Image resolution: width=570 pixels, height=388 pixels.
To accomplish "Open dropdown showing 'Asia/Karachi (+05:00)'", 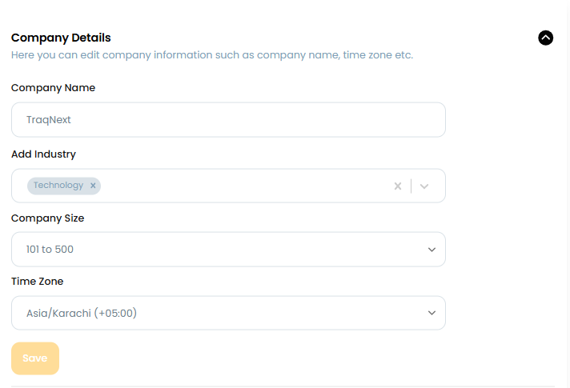I will (x=216, y=313).
